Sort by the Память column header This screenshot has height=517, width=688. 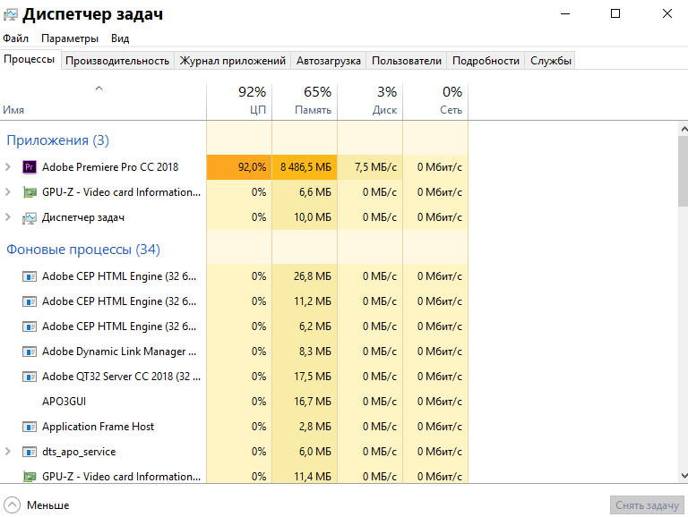tap(305, 101)
